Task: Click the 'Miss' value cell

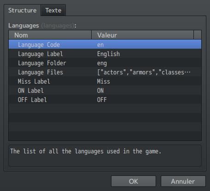Action: pos(104,81)
